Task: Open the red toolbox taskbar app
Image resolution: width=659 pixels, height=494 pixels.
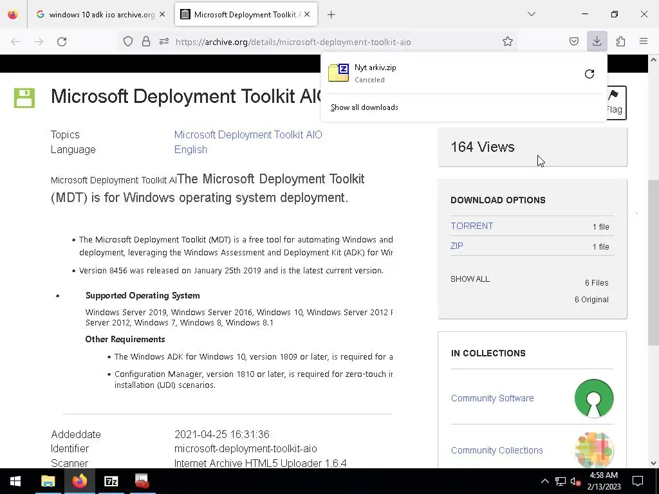Action: (142, 481)
